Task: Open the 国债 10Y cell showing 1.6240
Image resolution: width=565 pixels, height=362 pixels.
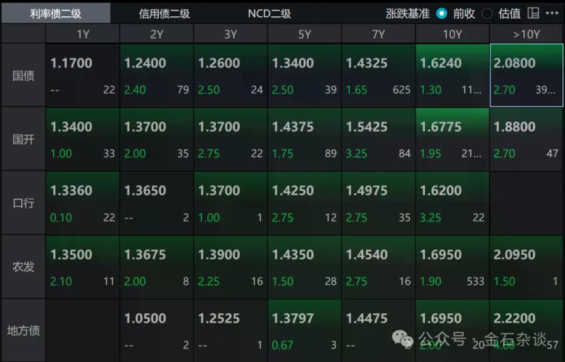Action: 452,75
